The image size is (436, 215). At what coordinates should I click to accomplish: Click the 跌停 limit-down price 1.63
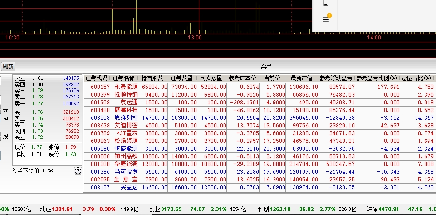[x=71, y=154]
